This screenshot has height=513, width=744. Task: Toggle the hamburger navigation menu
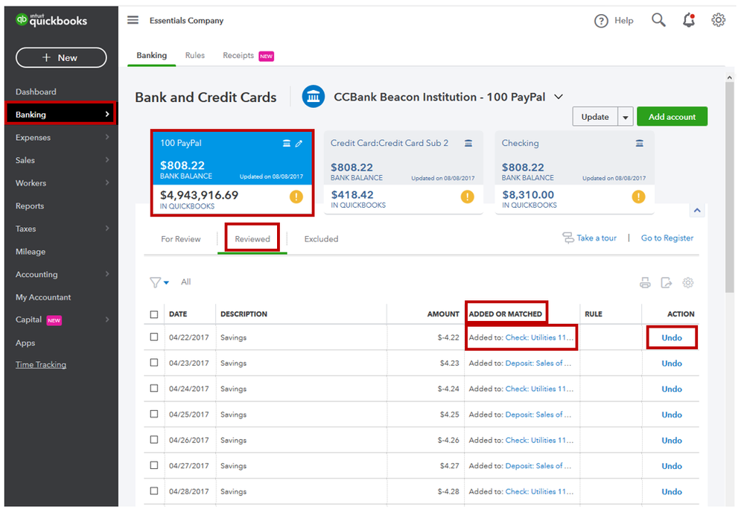(133, 20)
